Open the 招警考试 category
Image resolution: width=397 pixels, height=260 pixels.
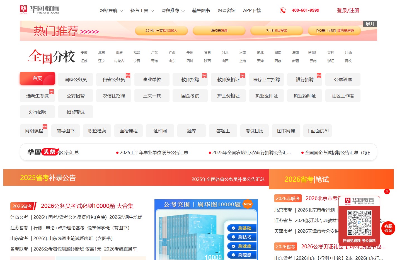76,112
